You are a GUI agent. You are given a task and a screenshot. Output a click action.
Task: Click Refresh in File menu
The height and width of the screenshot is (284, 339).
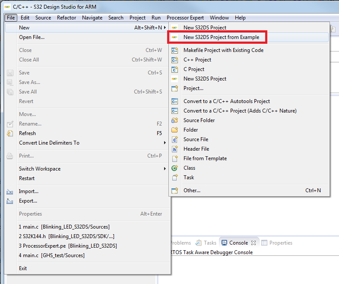tap(86, 133)
